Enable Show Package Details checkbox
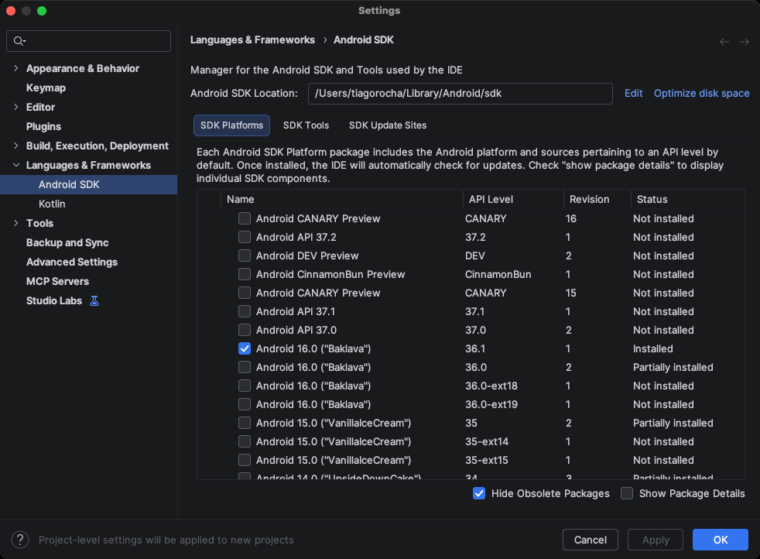The width and height of the screenshot is (760, 559). (x=627, y=493)
